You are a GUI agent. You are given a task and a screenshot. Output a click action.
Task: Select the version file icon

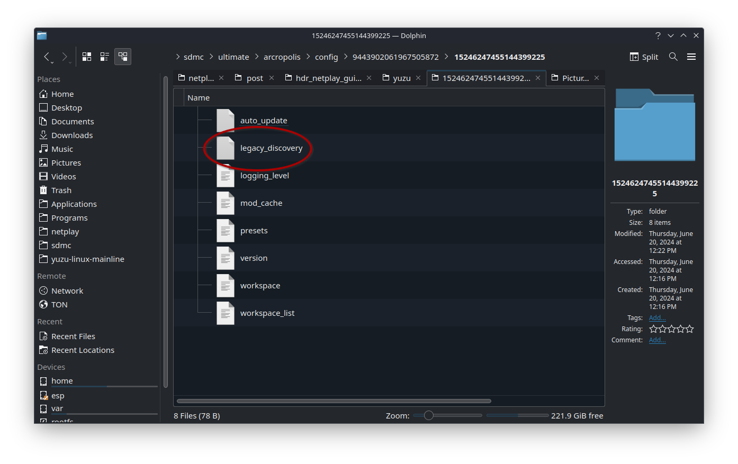click(x=226, y=258)
